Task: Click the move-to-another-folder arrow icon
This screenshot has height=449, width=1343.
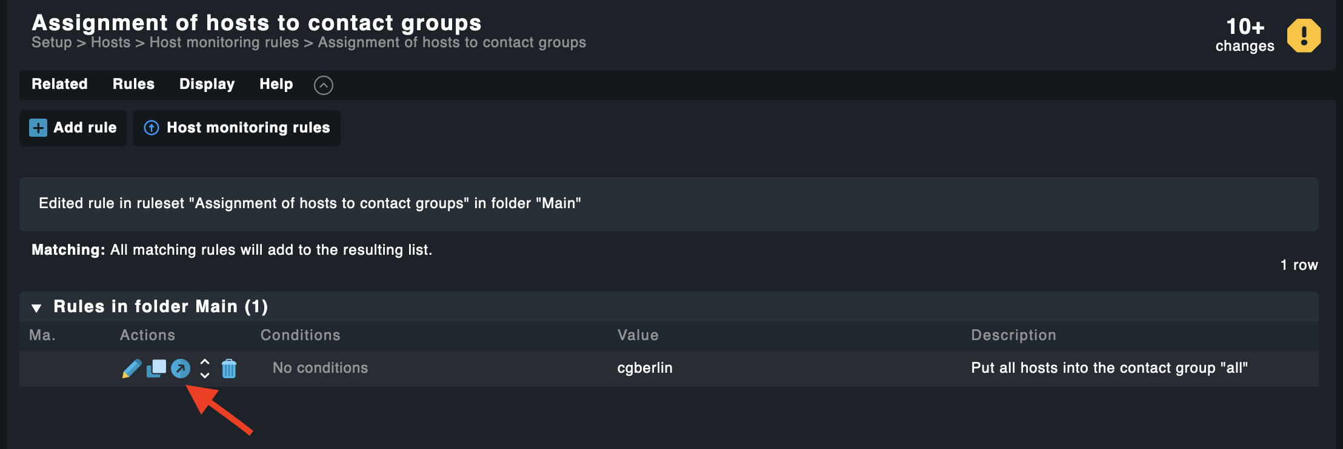Action: tap(181, 369)
